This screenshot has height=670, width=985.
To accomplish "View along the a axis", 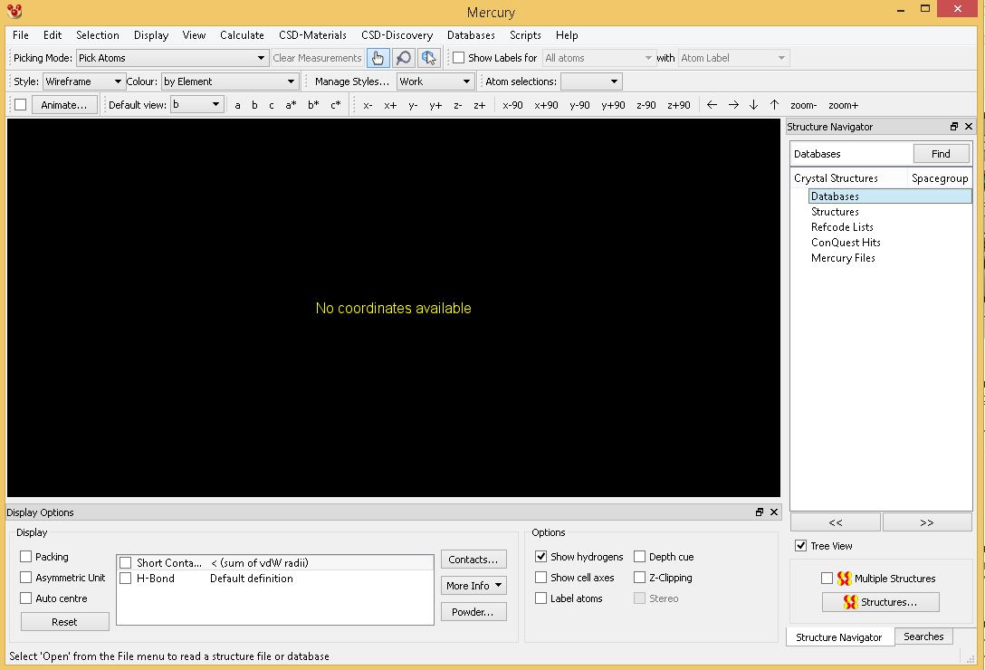I will coord(237,105).
